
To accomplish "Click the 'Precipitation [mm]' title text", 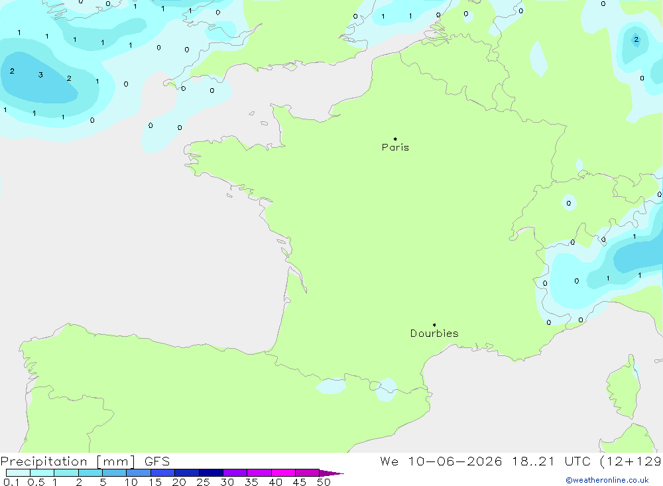I will pos(68,461).
